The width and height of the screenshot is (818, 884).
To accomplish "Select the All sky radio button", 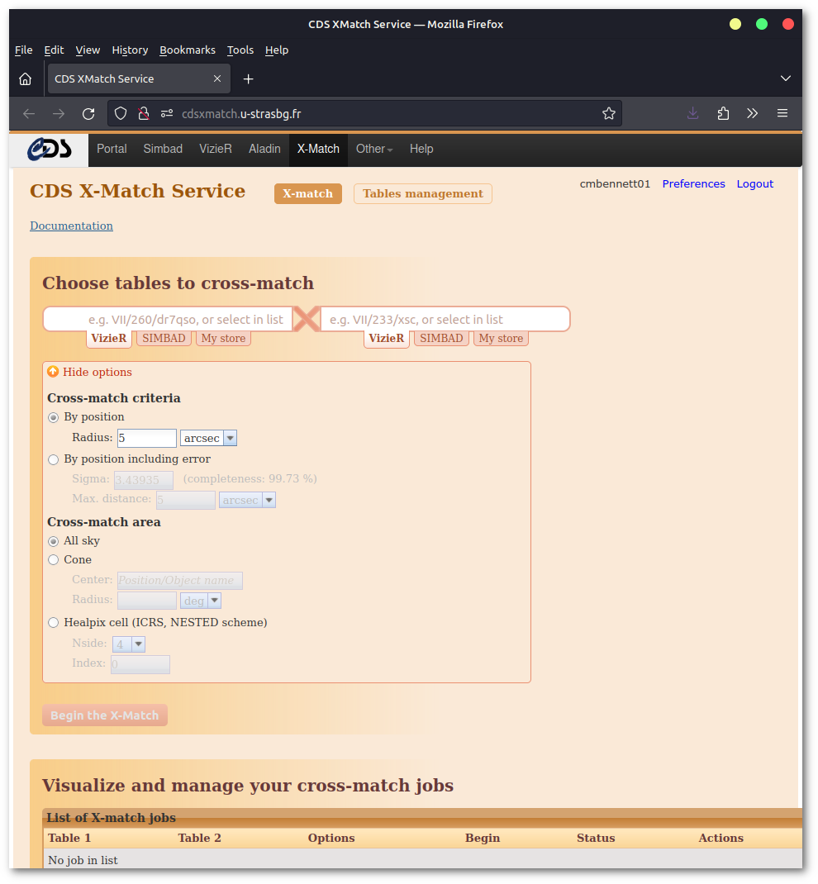I will tap(54, 541).
